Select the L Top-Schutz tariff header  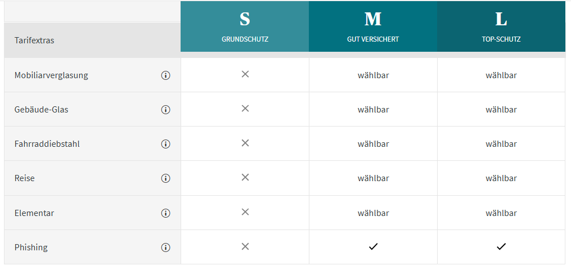coord(501,26)
